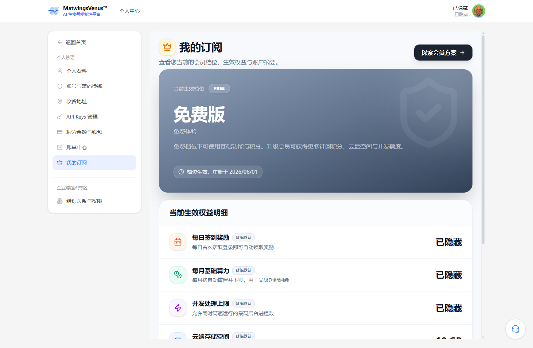
Task: Click the shield icon next to 账号与密码换绑
Action: point(60,86)
